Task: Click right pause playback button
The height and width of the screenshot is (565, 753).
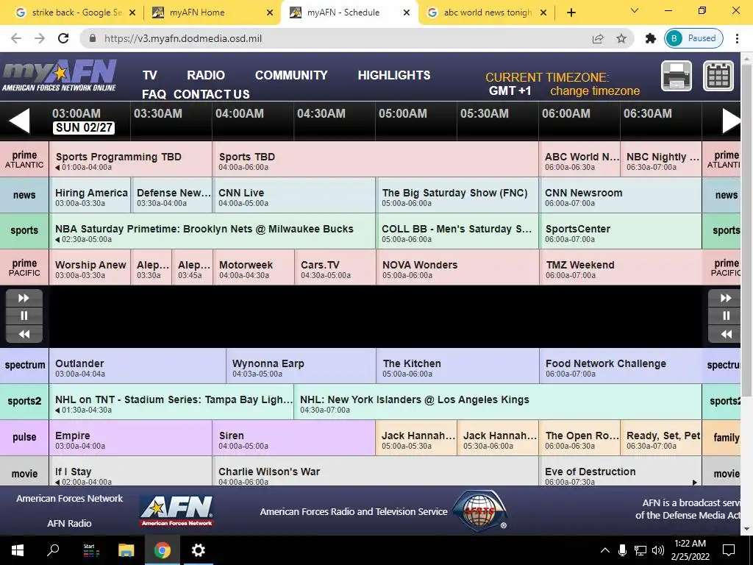Action: click(726, 316)
